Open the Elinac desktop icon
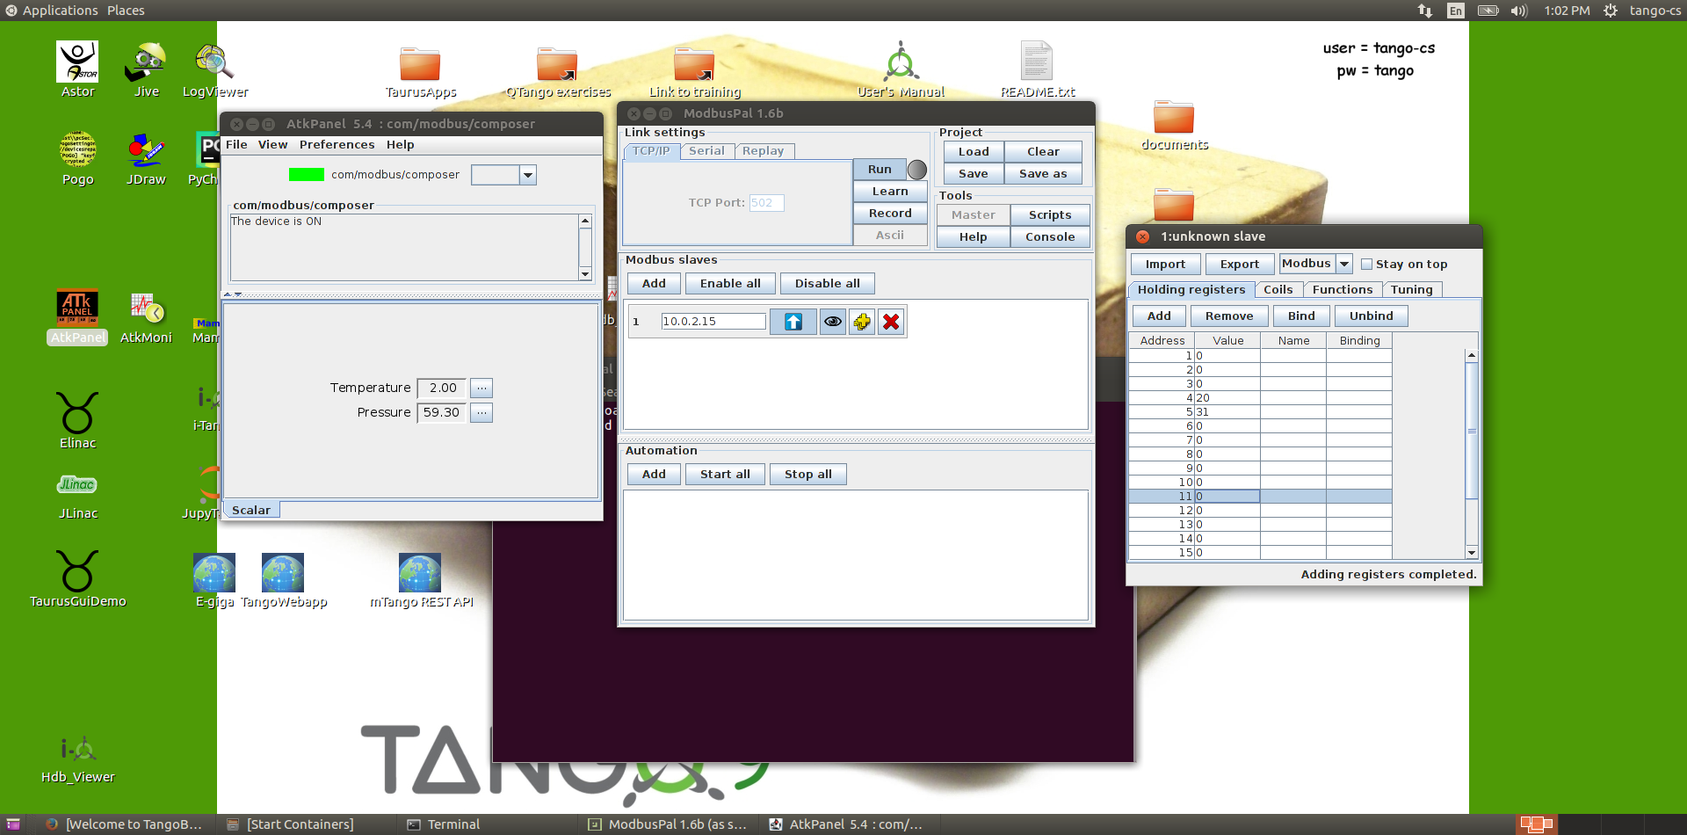The height and width of the screenshot is (835, 1687). click(x=77, y=420)
